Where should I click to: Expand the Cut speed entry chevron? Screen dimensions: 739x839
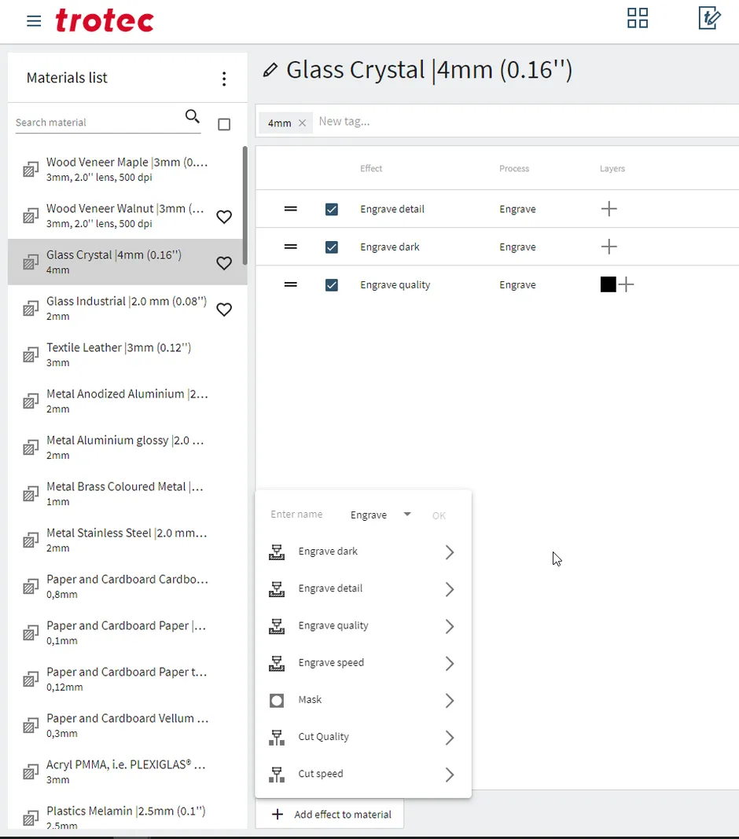click(450, 774)
